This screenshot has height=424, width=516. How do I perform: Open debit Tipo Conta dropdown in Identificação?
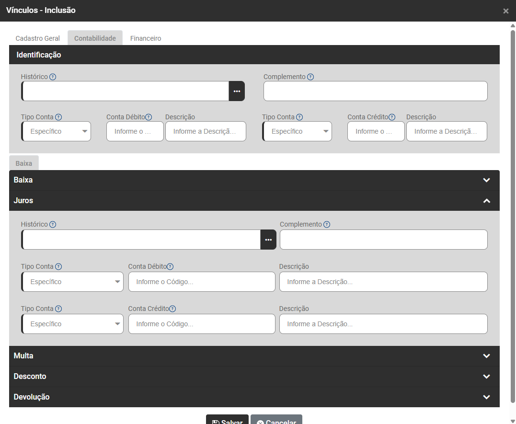pyautogui.click(x=56, y=131)
